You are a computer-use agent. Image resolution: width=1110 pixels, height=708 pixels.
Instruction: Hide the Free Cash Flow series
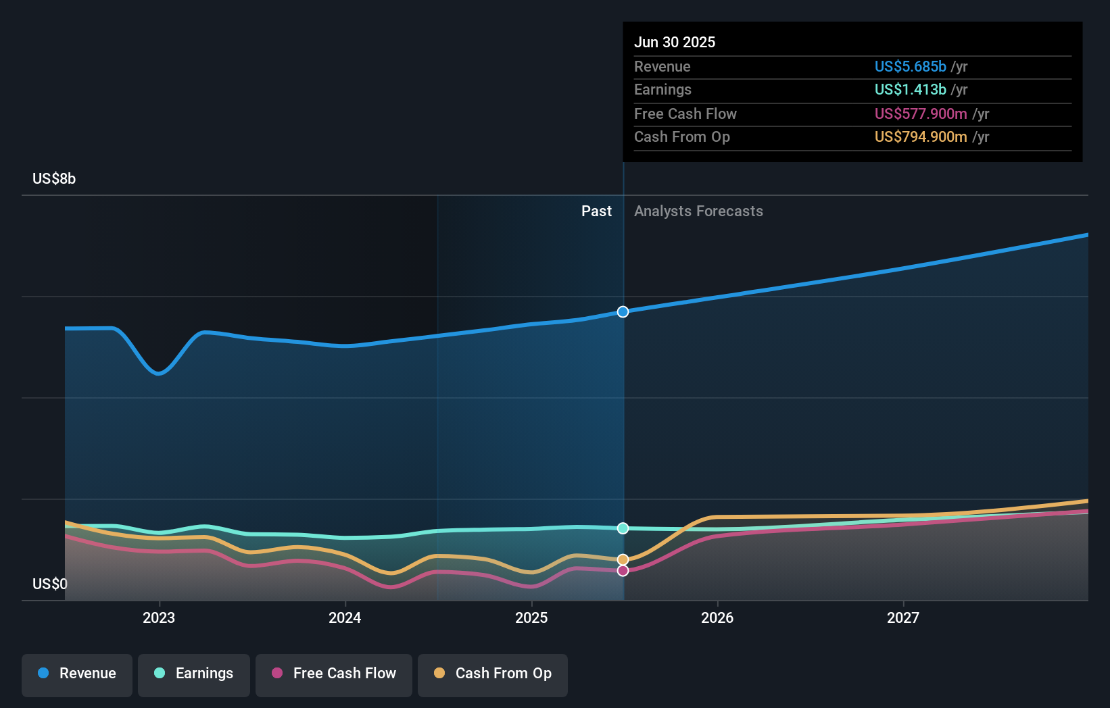pos(334,674)
